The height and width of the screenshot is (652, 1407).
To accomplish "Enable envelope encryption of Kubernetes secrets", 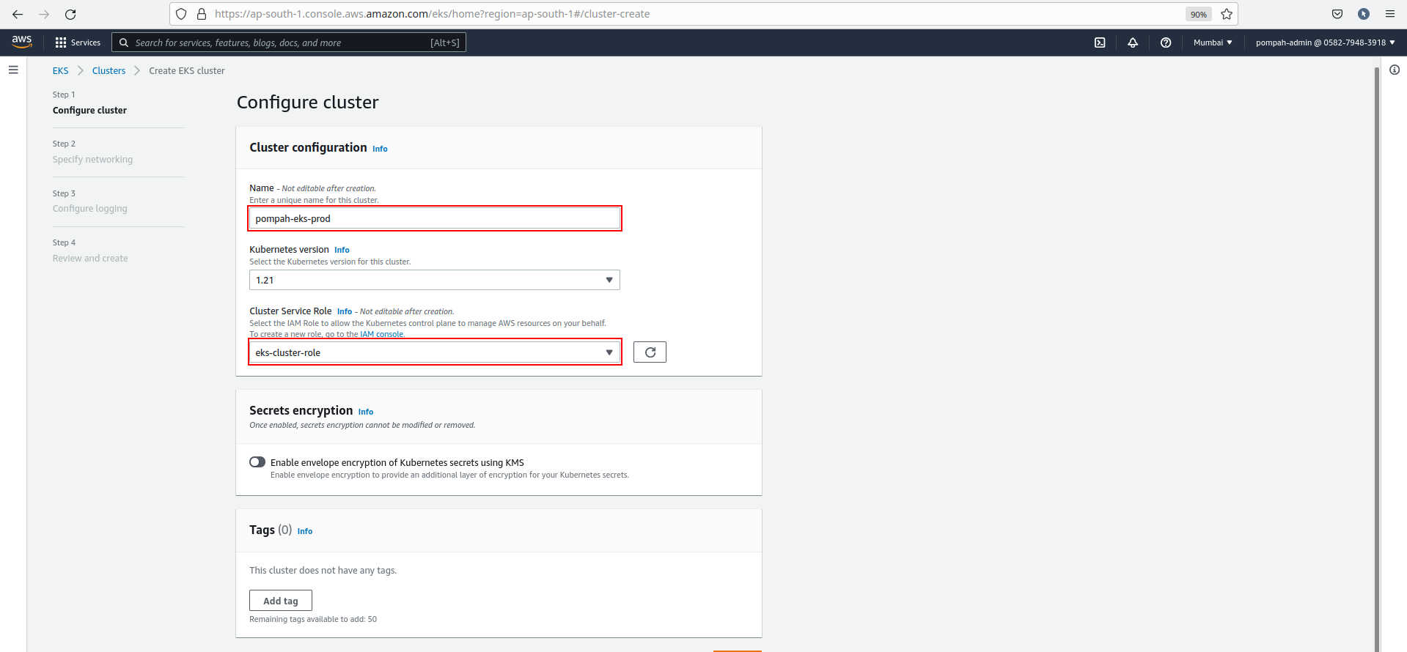I will [257, 462].
